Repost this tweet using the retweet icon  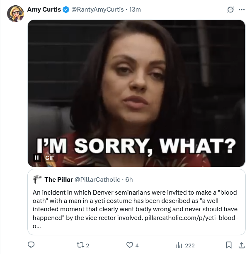point(81,245)
